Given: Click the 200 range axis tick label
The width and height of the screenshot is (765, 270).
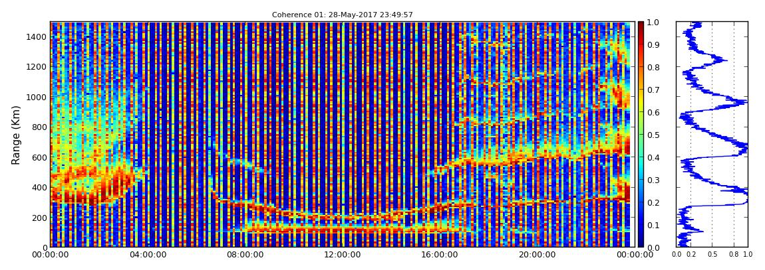Looking at the screenshot, I should (x=39, y=218).
